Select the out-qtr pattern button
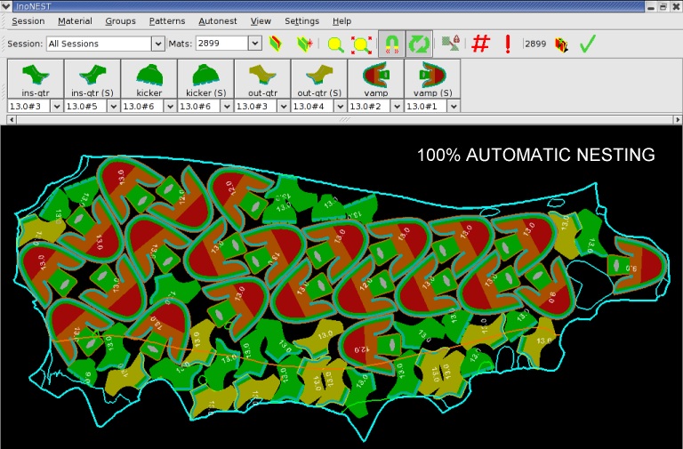 tap(262, 78)
